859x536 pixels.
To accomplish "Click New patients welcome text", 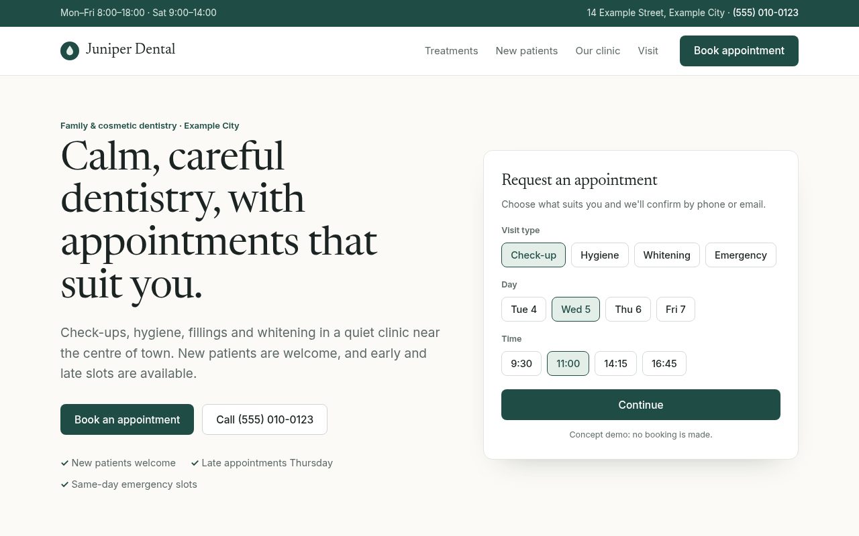I will tap(123, 463).
